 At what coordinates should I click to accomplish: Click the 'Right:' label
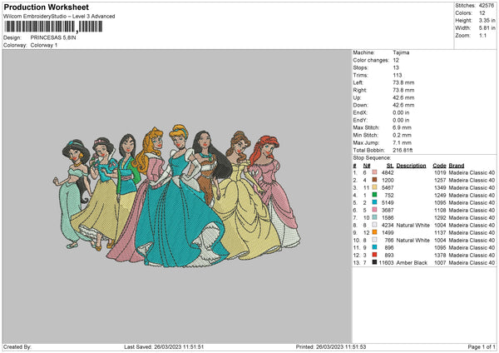(x=359, y=90)
